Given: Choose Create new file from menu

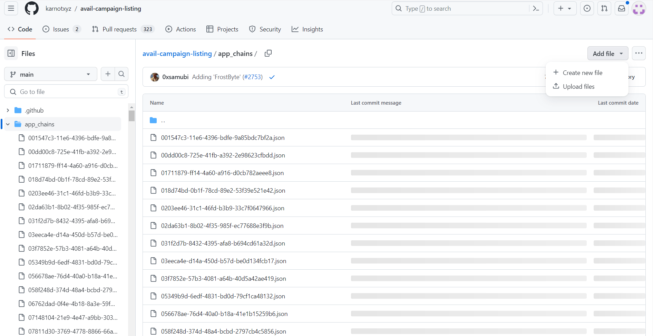Looking at the screenshot, I should (x=587, y=73).
